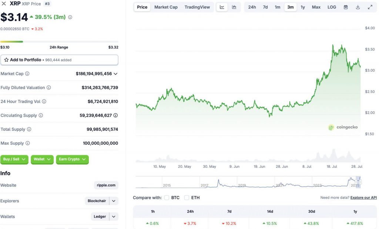Enable ETH comparison on the chart
The height and width of the screenshot is (229, 379).
187,198
